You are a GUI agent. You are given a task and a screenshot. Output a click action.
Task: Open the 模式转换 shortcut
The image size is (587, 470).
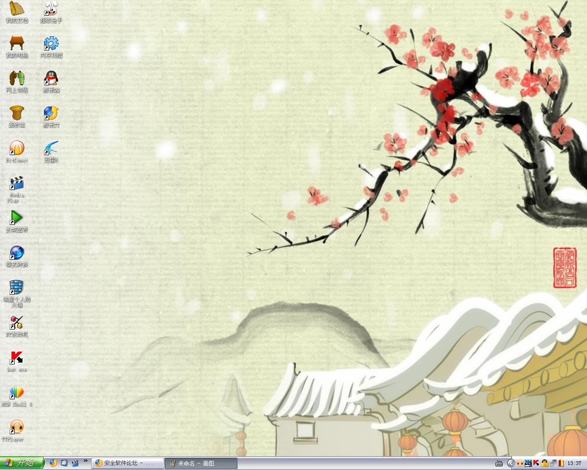coord(17,256)
